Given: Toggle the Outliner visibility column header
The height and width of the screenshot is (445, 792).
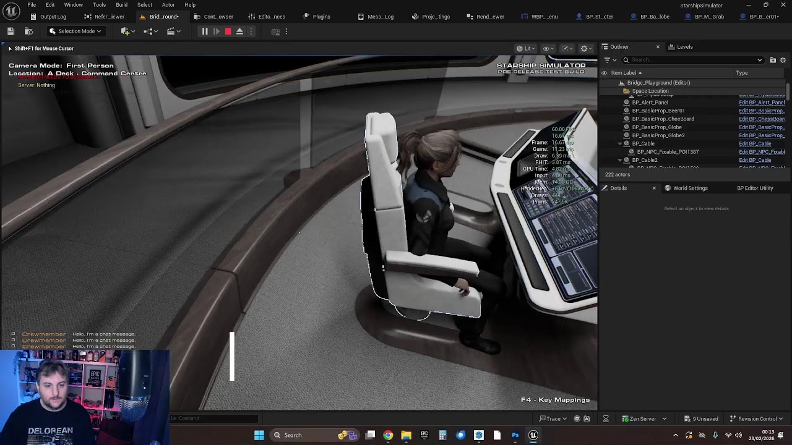Looking at the screenshot, I should [605, 73].
